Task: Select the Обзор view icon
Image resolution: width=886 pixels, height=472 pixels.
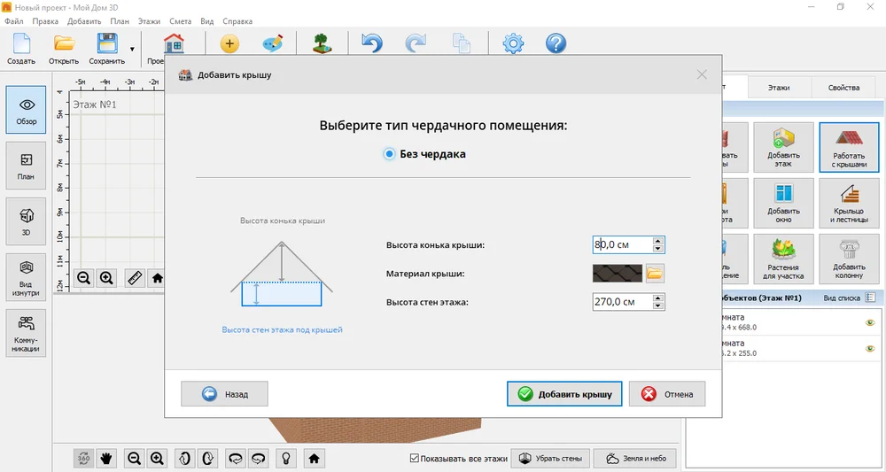Action: coord(26,110)
